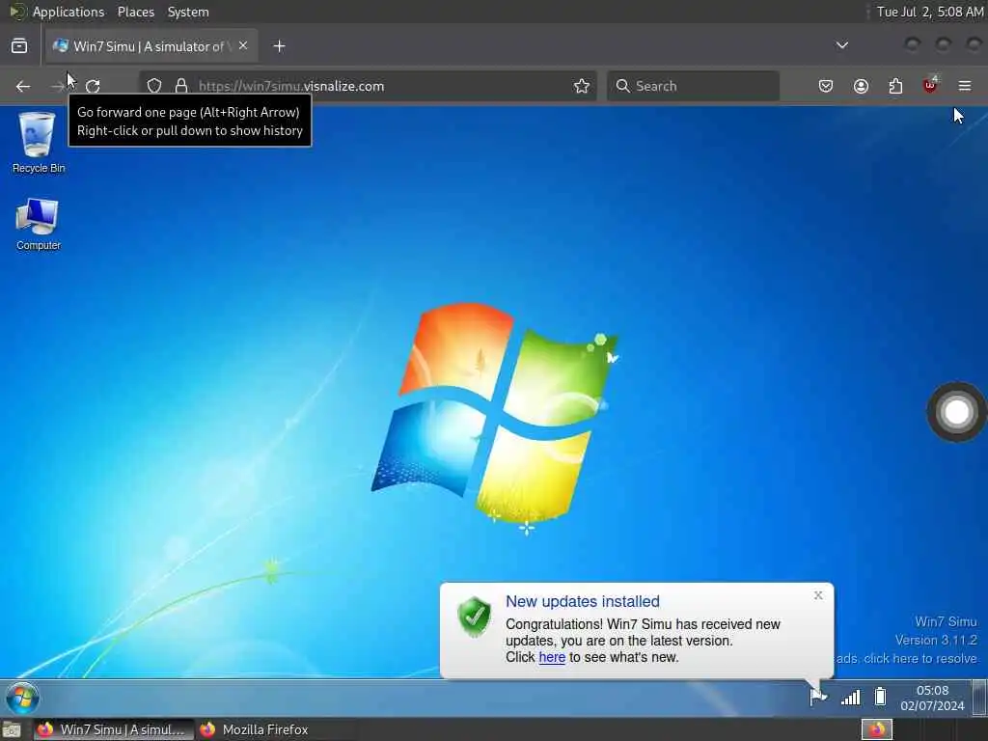The width and height of the screenshot is (988, 741).
Task: Click the 'New updates installed' heading
Action: coord(583,602)
